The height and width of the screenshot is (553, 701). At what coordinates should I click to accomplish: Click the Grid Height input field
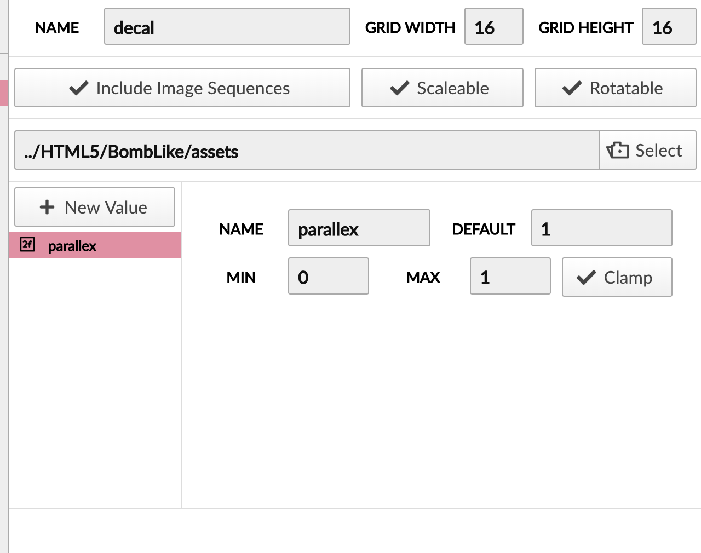tap(669, 26)
